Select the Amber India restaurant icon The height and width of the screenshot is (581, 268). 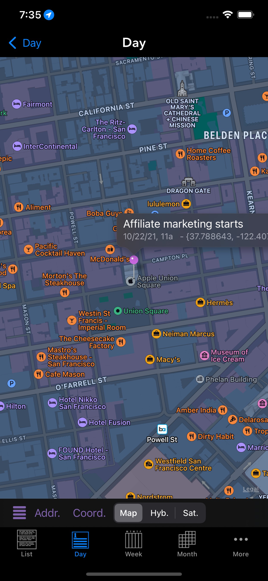coord(223,410)
